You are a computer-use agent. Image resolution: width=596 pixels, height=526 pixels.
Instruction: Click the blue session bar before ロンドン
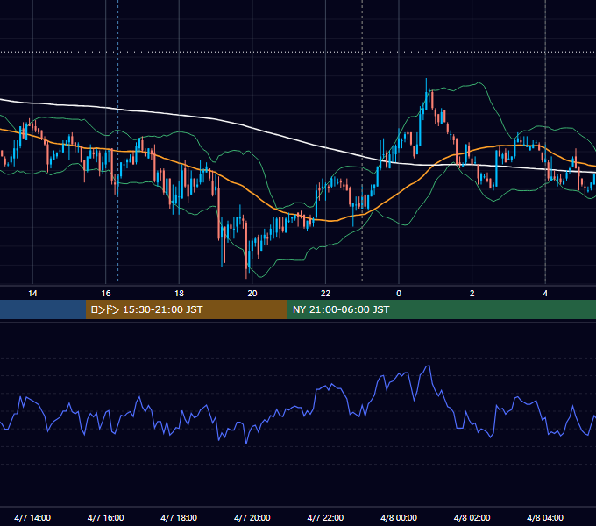[x=43, y=309]
